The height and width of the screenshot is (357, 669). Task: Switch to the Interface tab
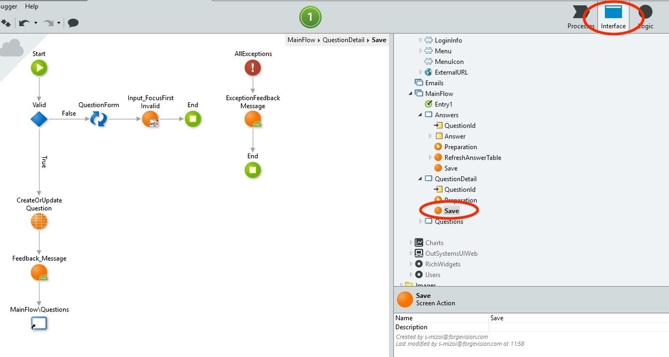pos(613,17)
